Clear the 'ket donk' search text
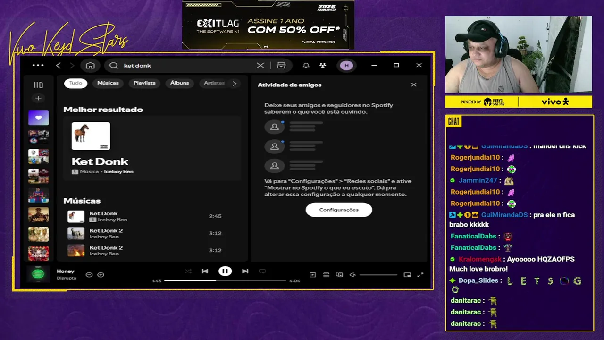 (260, 66)
